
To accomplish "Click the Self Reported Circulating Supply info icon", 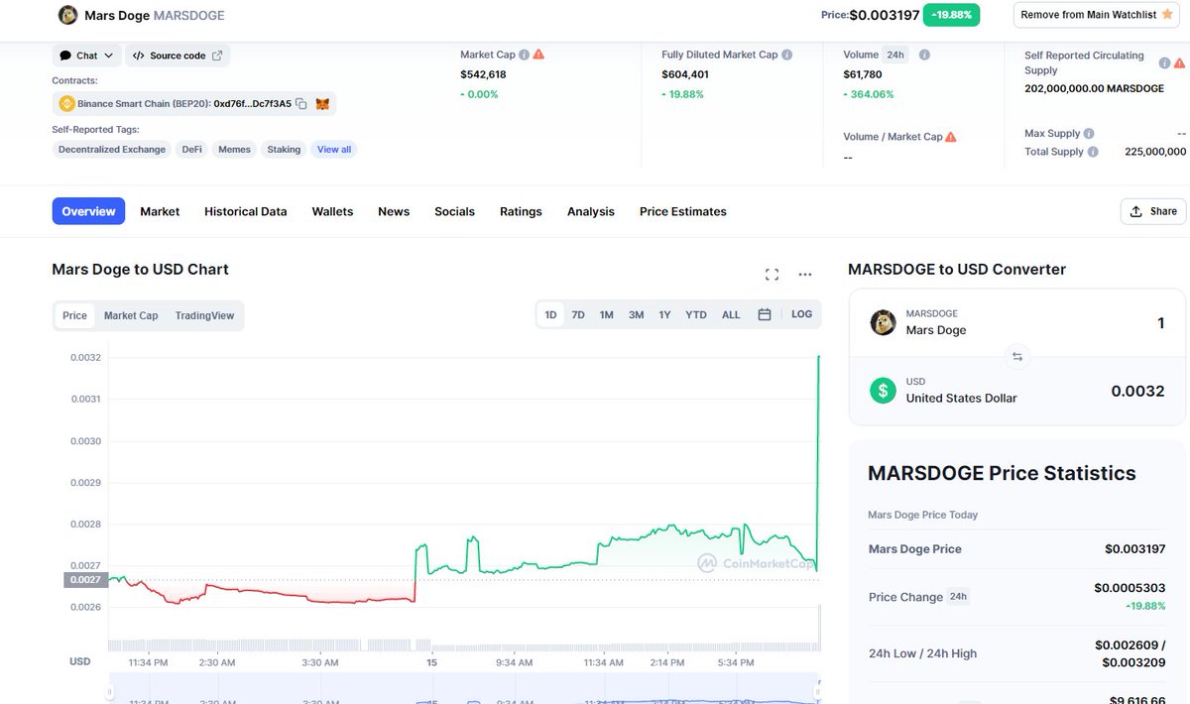I will [1165, 62].
